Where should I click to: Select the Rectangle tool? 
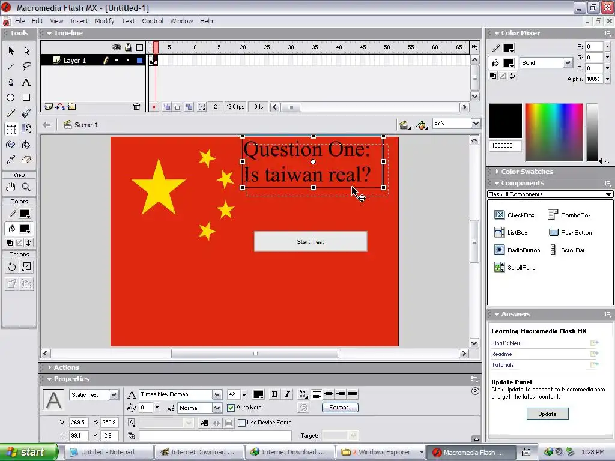(x=26, y=98)
